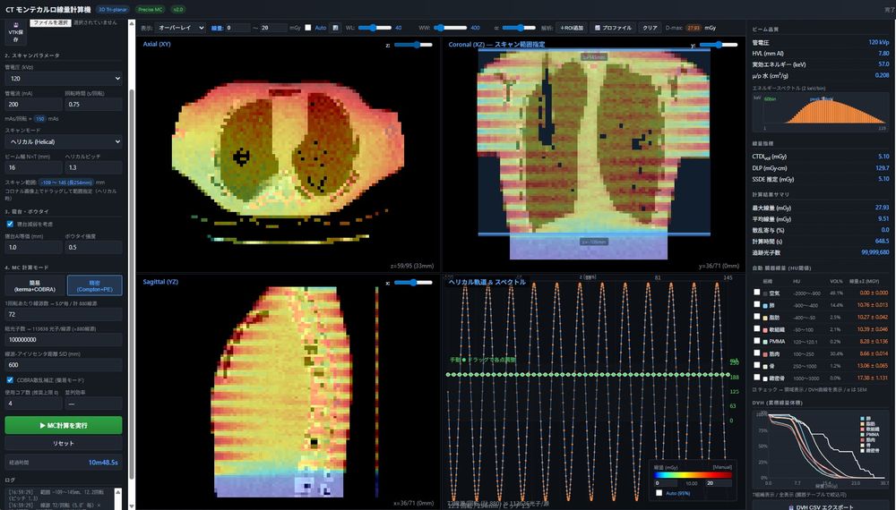This screenshot has width=896, height=510.
Task: Click the VTK保存 save icon button
Action: [15, 32]
